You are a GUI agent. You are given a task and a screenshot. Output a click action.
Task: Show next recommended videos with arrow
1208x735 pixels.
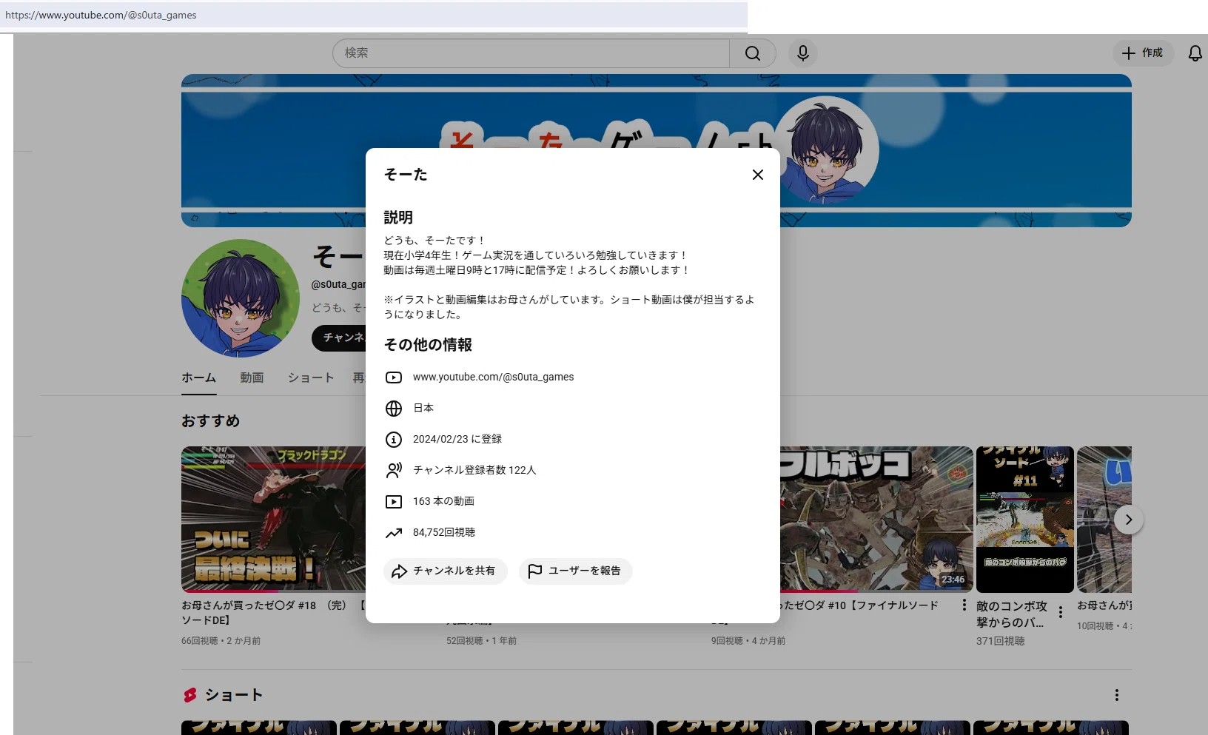tap(1128, 520)
